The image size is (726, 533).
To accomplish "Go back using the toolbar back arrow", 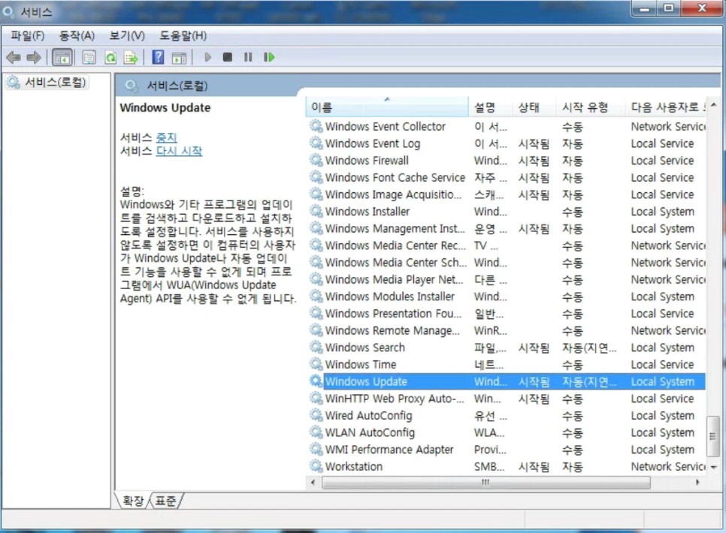I will [x=14, y=57].
